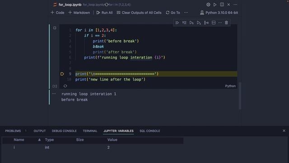
Task: Open the cell output ellipsis menu
Action: [x=54, y=94]
